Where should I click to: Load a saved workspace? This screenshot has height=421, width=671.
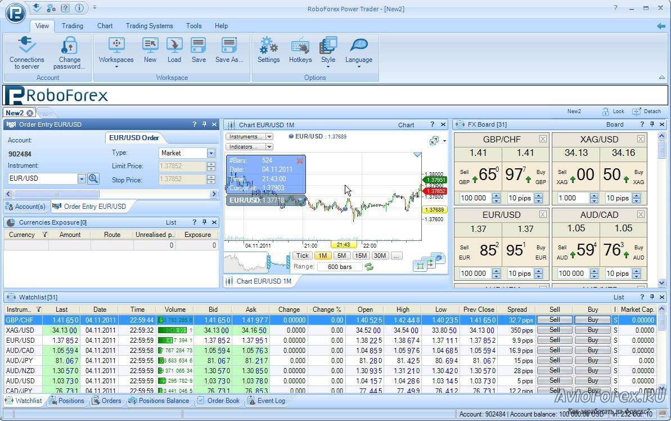[x=174, y=51]
